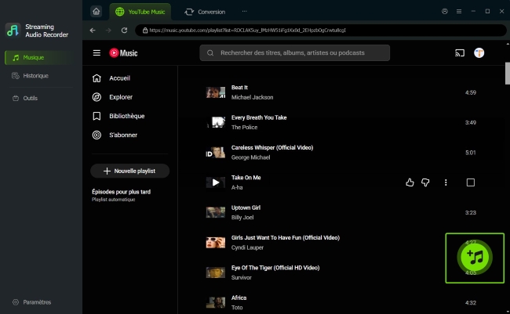Open the three-dot overflow next to Conversion tab
Viewport: 510px width, 314px height.
244,12
